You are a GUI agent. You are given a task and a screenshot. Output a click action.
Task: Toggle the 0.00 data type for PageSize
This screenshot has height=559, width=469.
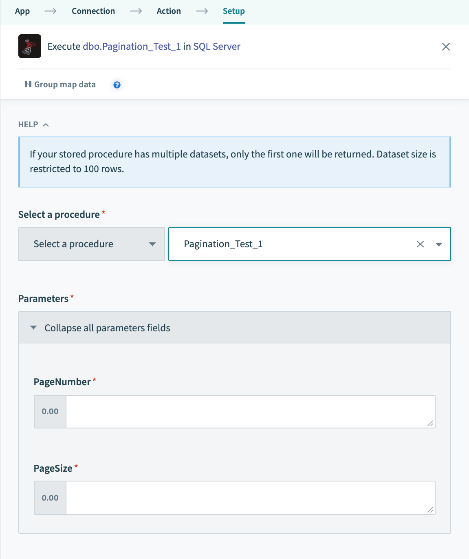click(x=50, y=497)
